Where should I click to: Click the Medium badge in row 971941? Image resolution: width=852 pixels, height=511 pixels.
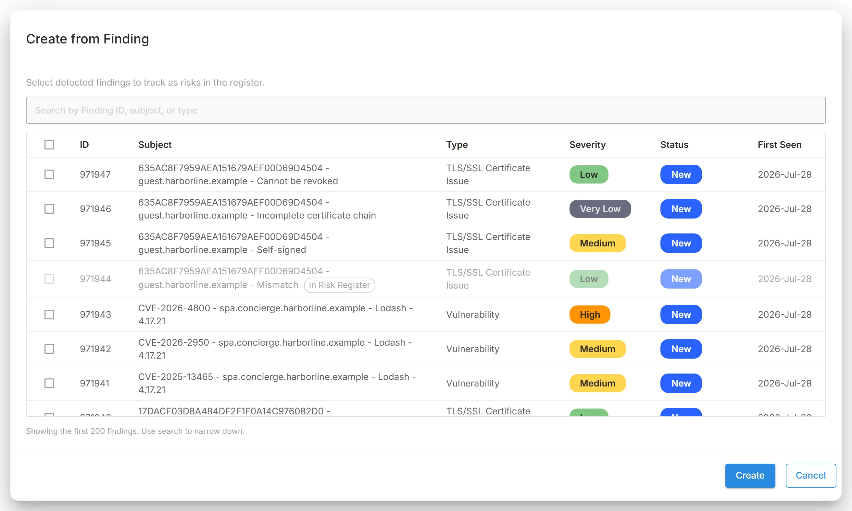point(597,383)
